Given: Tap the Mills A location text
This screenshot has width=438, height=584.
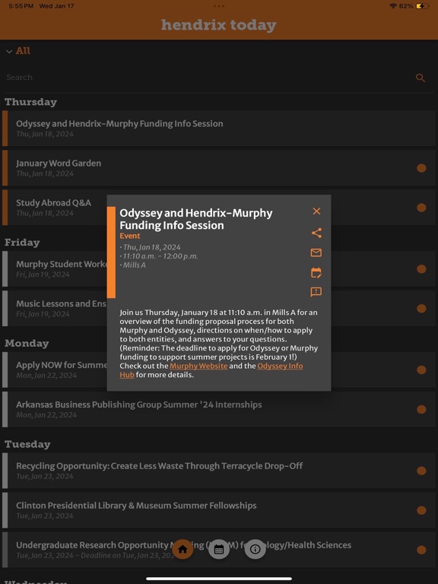Looking at the screenshot, I should click(x=134, y=265).
